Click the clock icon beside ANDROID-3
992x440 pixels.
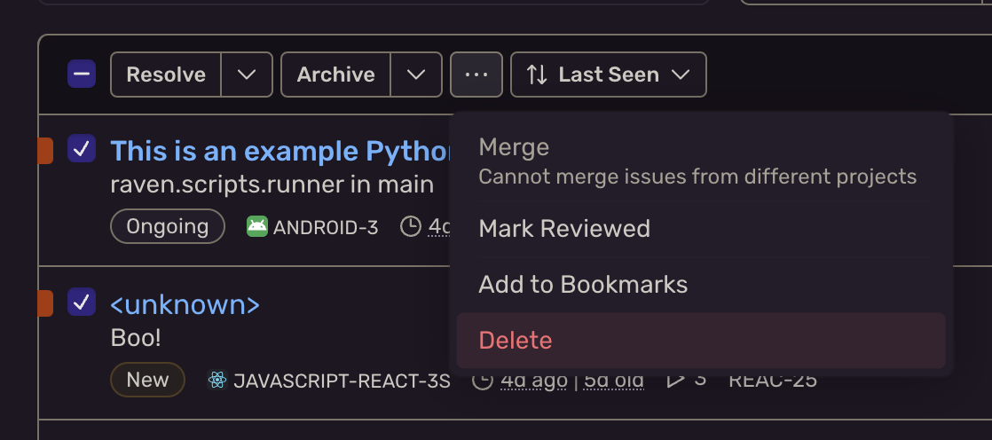411,226
